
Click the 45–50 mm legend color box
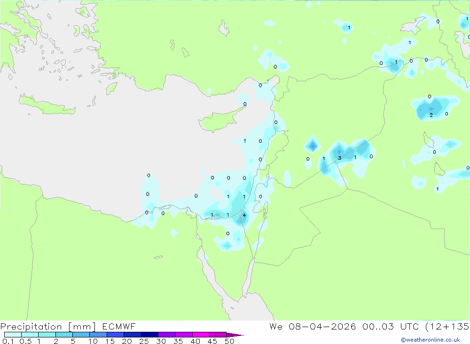coord(218,335)
